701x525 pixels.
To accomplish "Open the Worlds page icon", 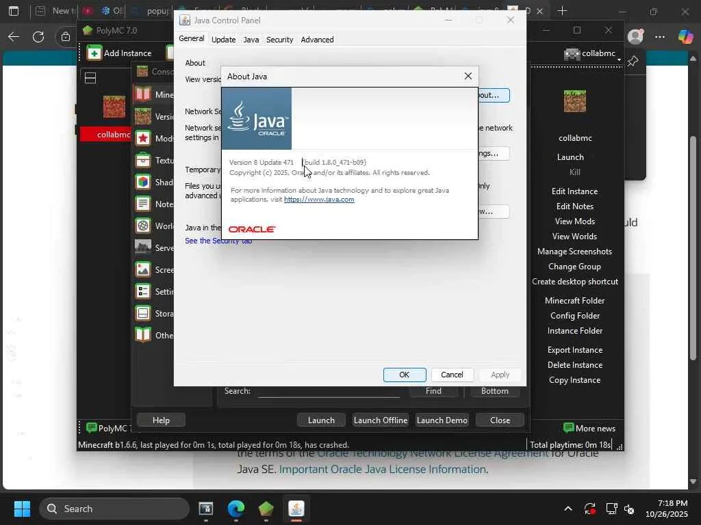I will click(x=143, y=226).
